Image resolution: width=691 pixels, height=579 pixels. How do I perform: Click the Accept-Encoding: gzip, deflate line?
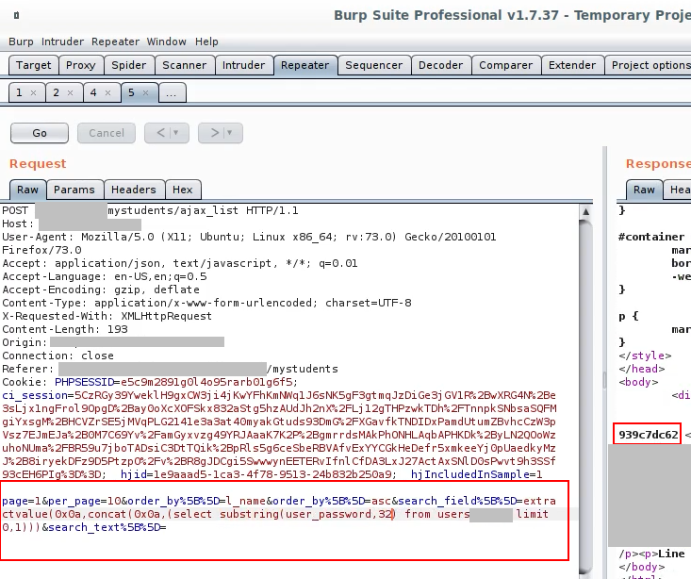[101, 289]
